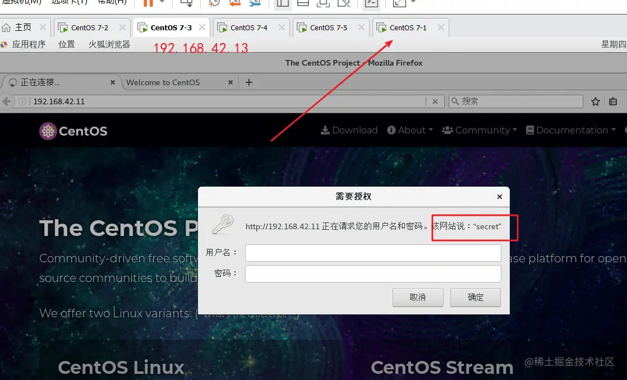This screenshot has width=627, height=380.
Task: Close the Welcome to CentOS tab
Action: point(230,82)
